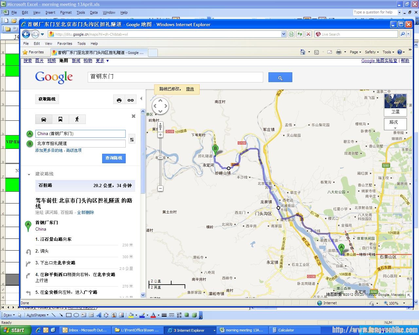Click the map zoom slider handle
Screen dimensions: 419x335
click(160, 158)
